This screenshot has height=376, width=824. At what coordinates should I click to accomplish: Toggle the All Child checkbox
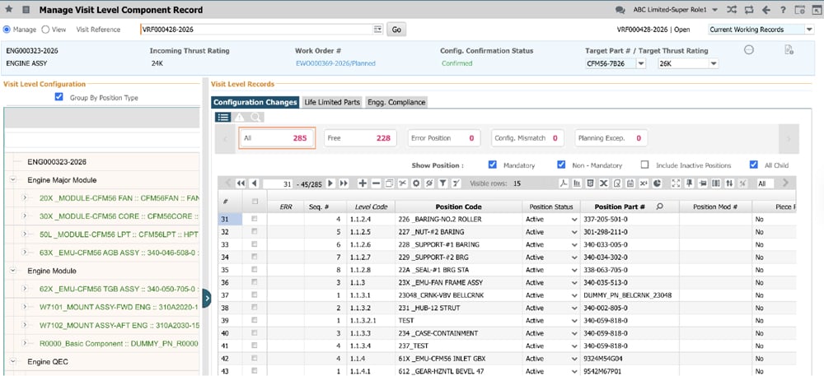(x=754, y=165)
